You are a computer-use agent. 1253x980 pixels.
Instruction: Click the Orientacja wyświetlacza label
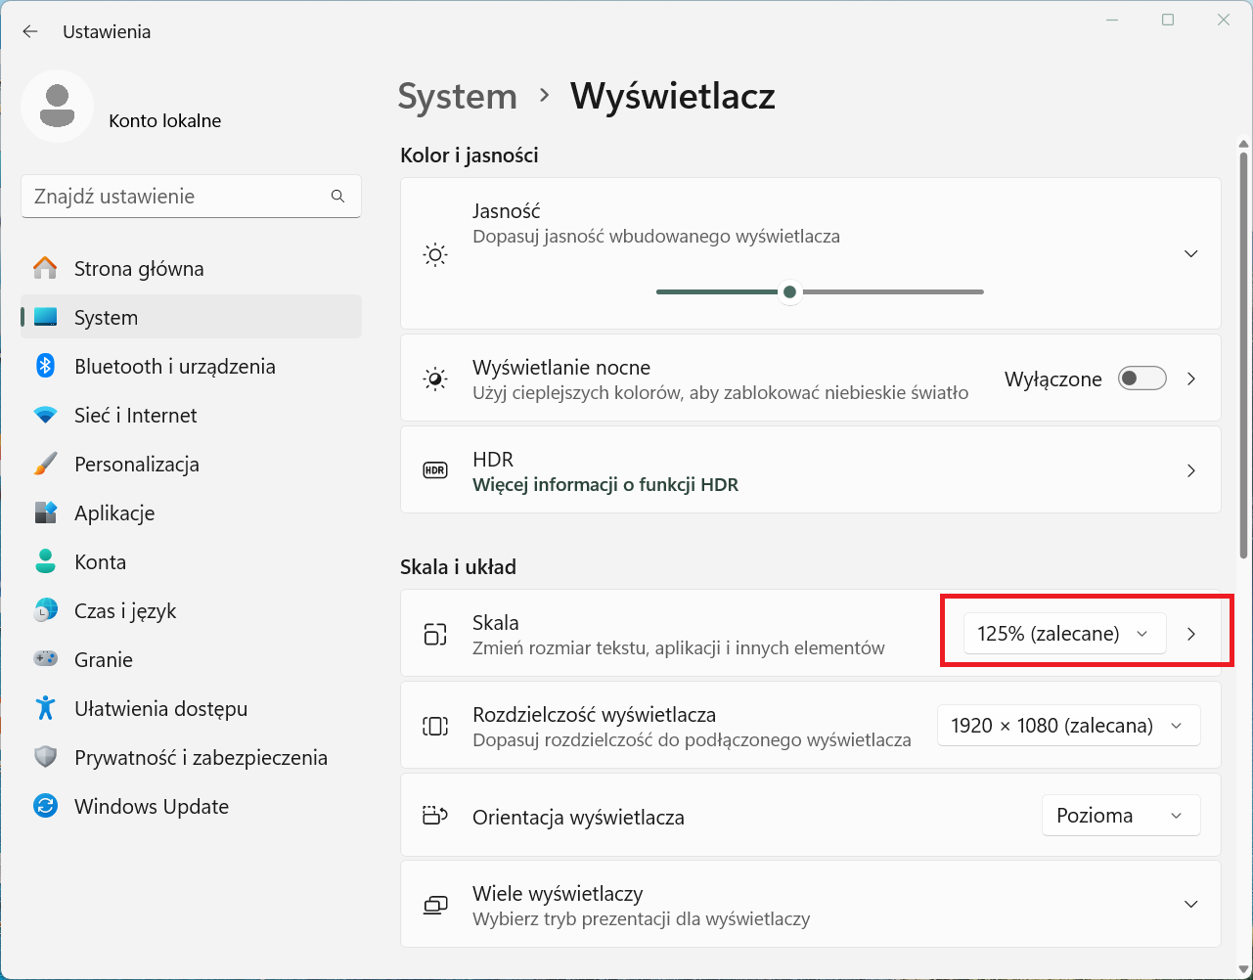[x=578, y=817]
